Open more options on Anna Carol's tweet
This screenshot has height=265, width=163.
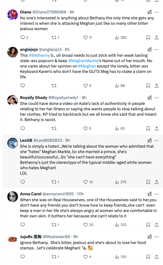coord(157,194)
